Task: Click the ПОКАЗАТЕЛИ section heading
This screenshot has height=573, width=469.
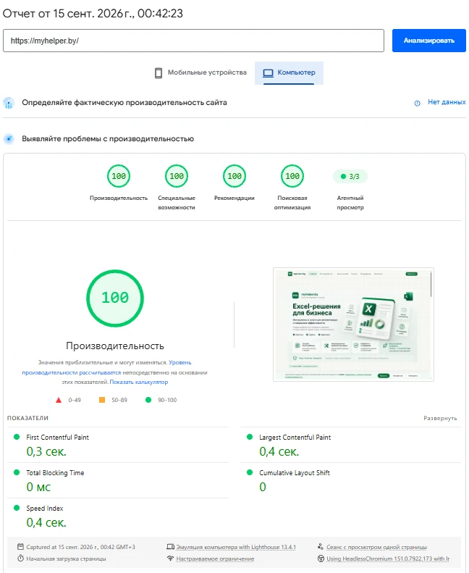Action: [28, 418]
